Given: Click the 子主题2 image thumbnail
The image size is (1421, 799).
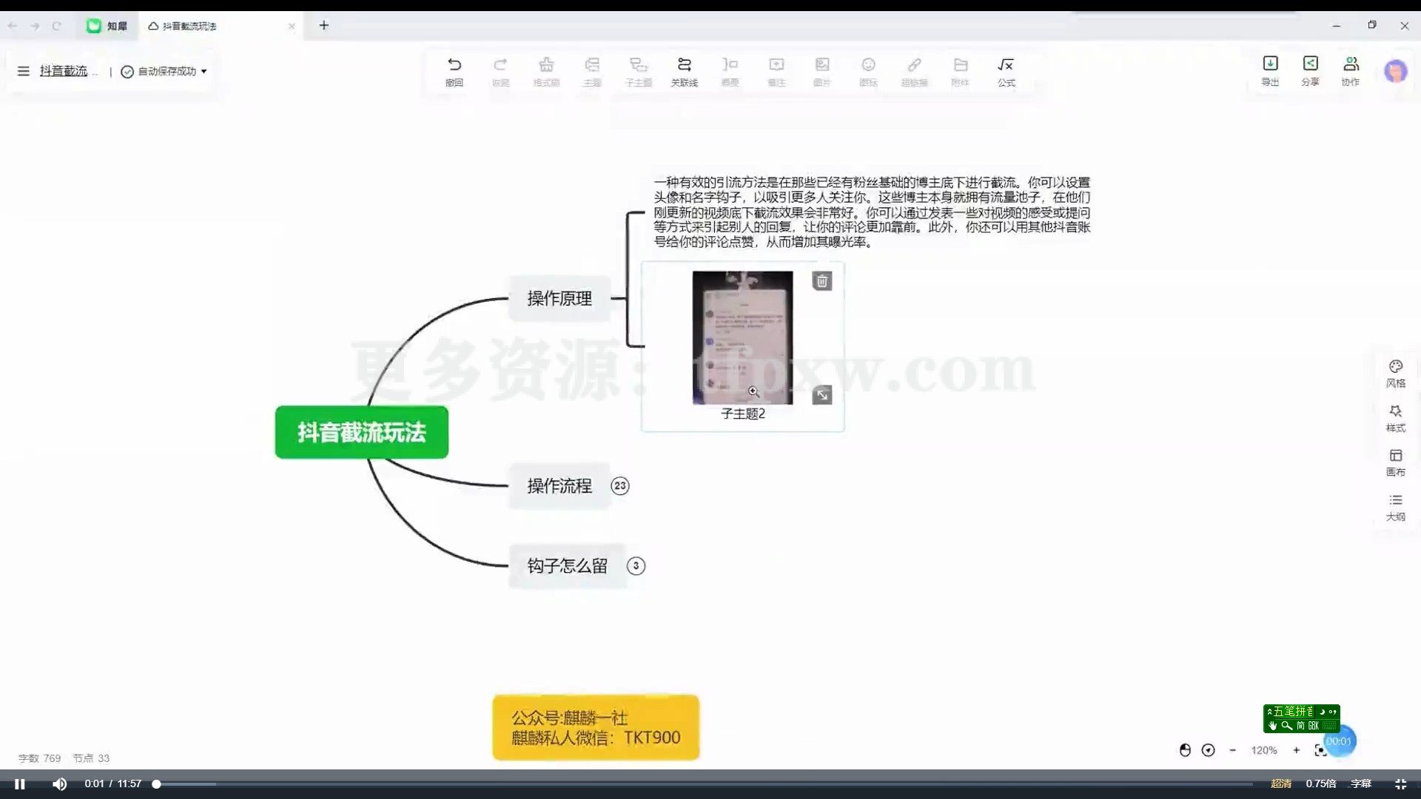Looking at the screenshot, I should (x=742, y=338).
